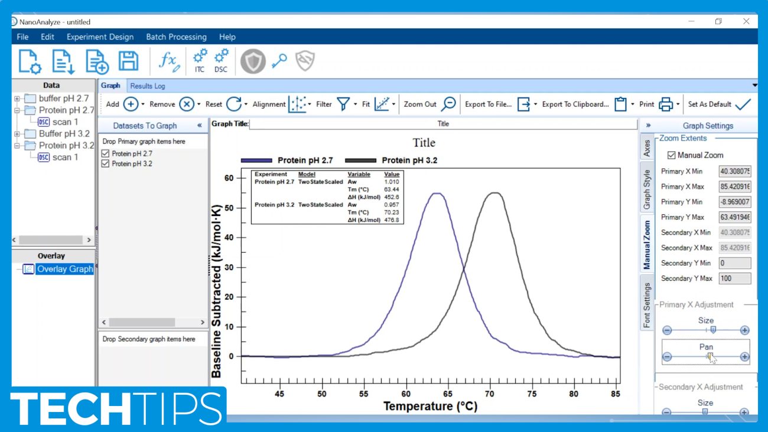Uncheck Protein pH 2.7 dataset checkbox
The height and width of the screenshot is (432, 768).
pos(106,153)
